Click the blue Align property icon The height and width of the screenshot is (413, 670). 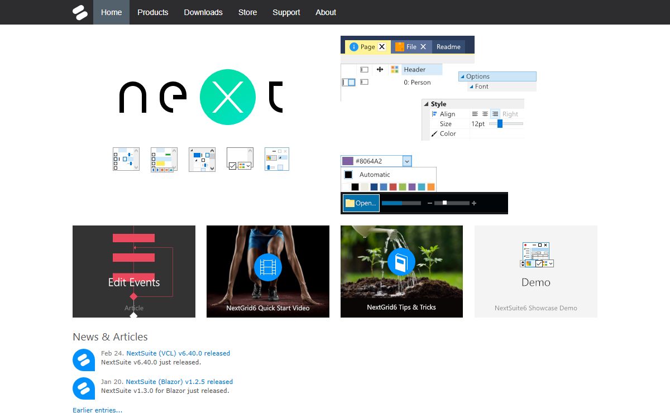pyautogui.click(x=435, y=114)
